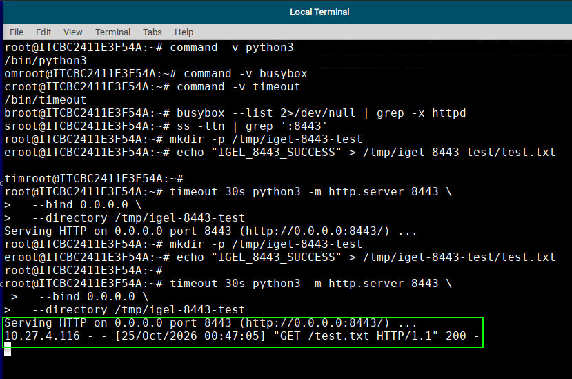Click the second echo "IGEL_8443_SUCCESS" line

coord(280,257)
